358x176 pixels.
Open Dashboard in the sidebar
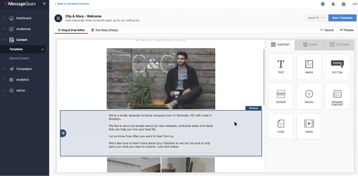point(23,18)
